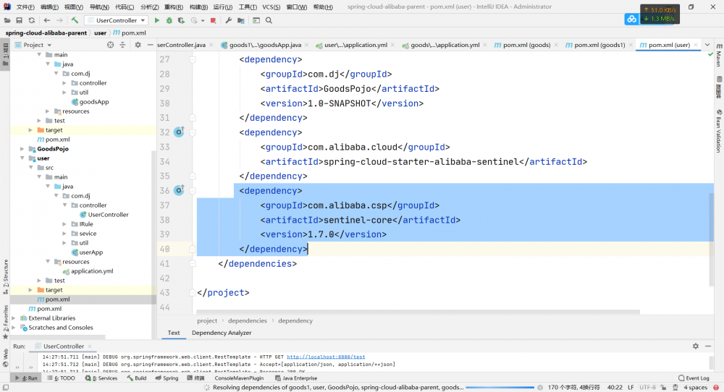Toggle fold marker at line 27 dependency
The height and width of the screenshot is (392, 724).
click(193, 60)
